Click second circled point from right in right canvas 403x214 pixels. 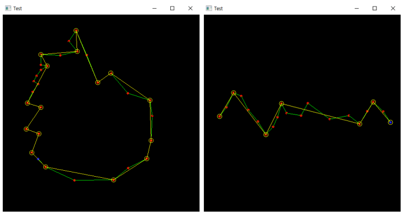tap(373, 102)
